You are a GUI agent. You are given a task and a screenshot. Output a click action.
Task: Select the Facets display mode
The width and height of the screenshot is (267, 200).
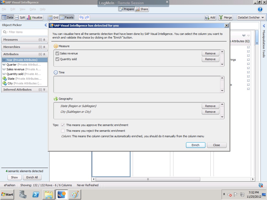pos(67,17)
